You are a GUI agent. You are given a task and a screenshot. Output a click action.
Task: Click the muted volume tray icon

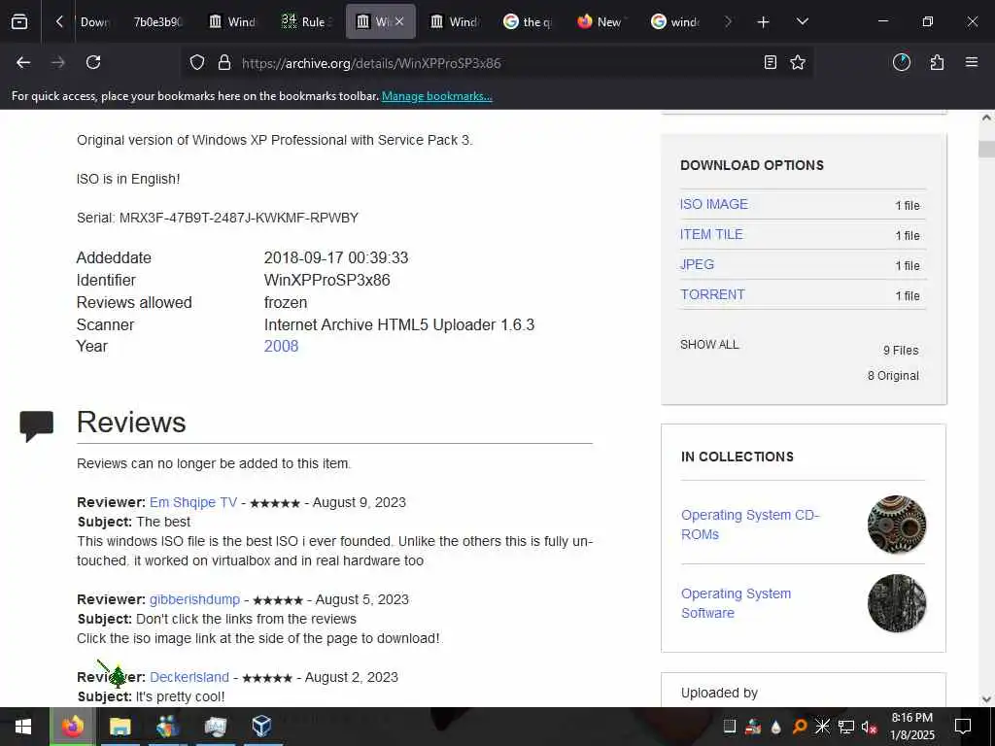869,727
